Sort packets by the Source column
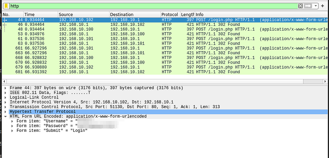This screenshot has height=158, width=329. [x=83, y=14]
